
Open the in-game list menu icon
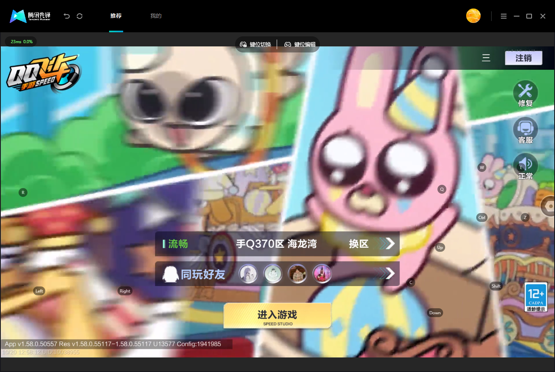(x=486, y=58)
